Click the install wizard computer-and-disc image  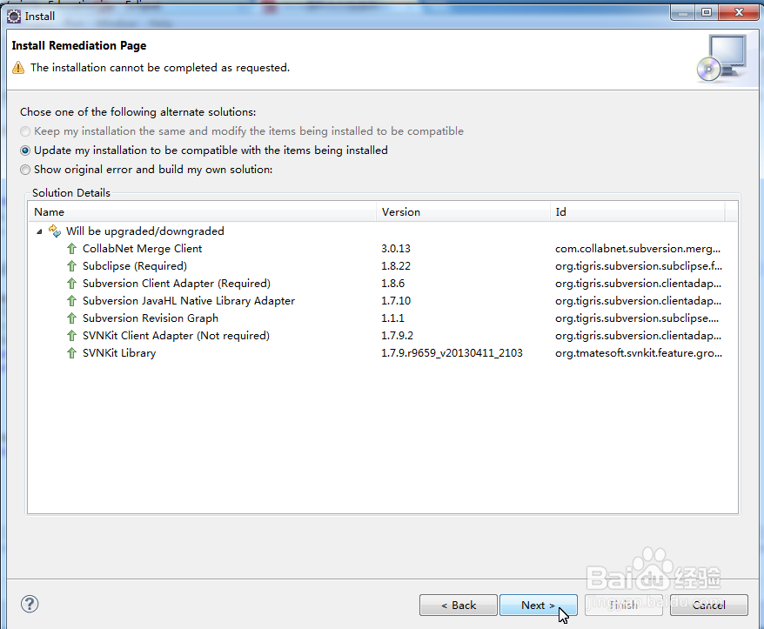[721, 58]
